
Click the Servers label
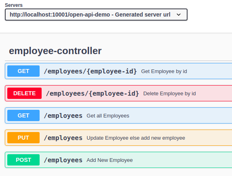tap(14, 5)
